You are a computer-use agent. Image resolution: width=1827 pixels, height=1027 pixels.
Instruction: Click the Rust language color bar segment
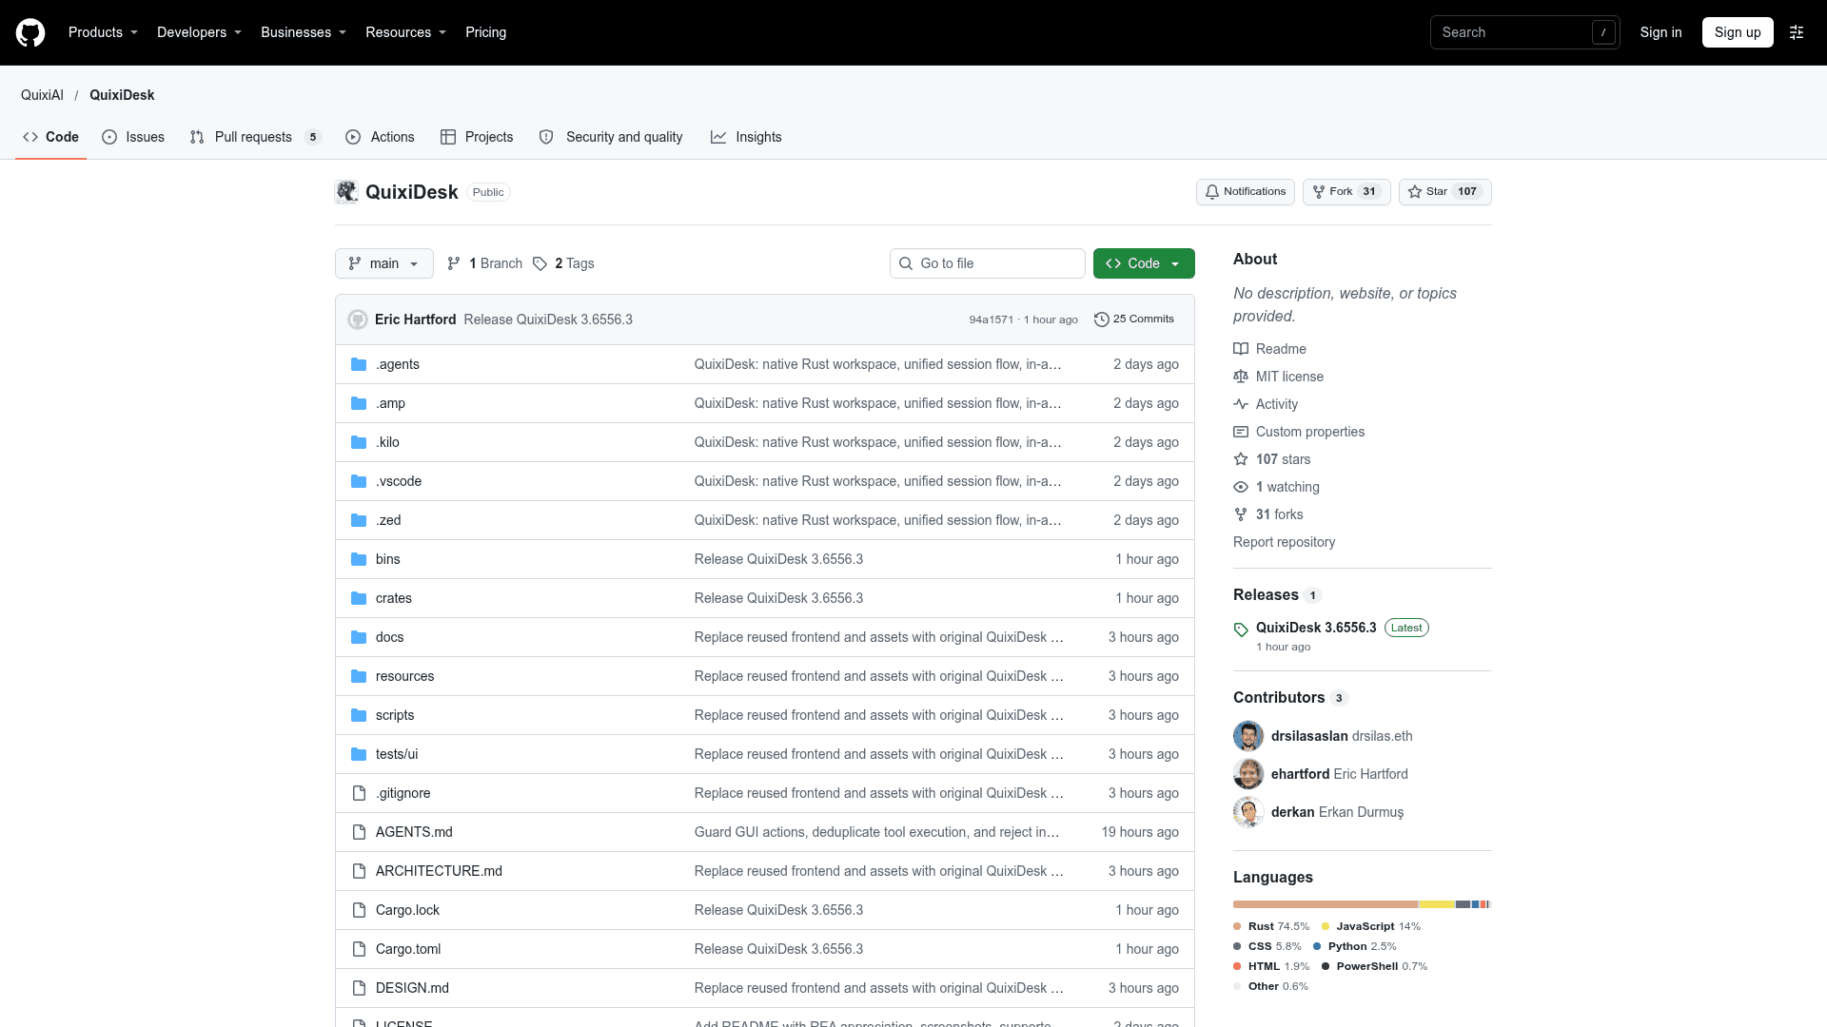1326,904
